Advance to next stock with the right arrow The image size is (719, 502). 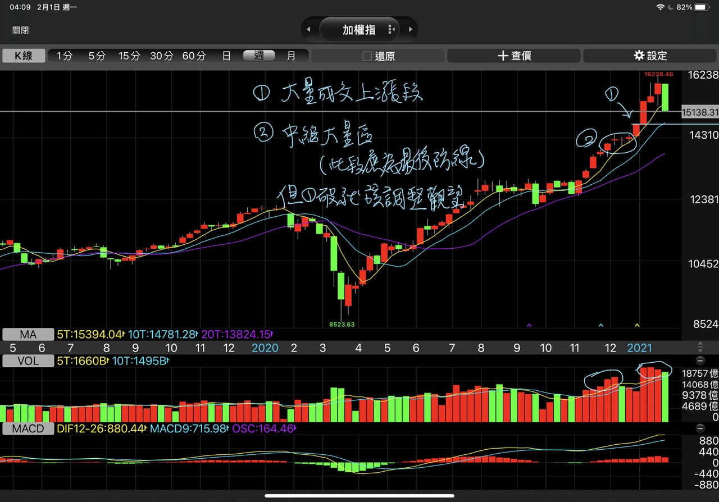(409, 29)
